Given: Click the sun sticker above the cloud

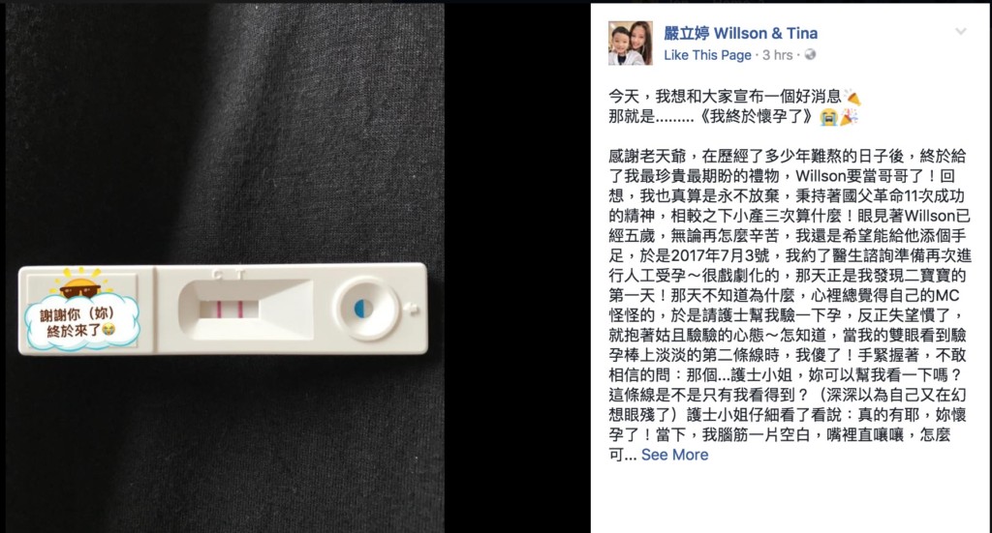Looking at the screenshot, I should (x=79, y=282).
